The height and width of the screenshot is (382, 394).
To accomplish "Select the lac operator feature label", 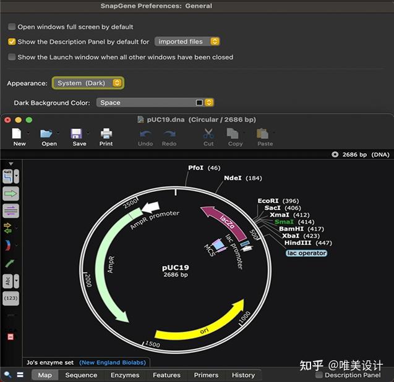I will [306, 253].
